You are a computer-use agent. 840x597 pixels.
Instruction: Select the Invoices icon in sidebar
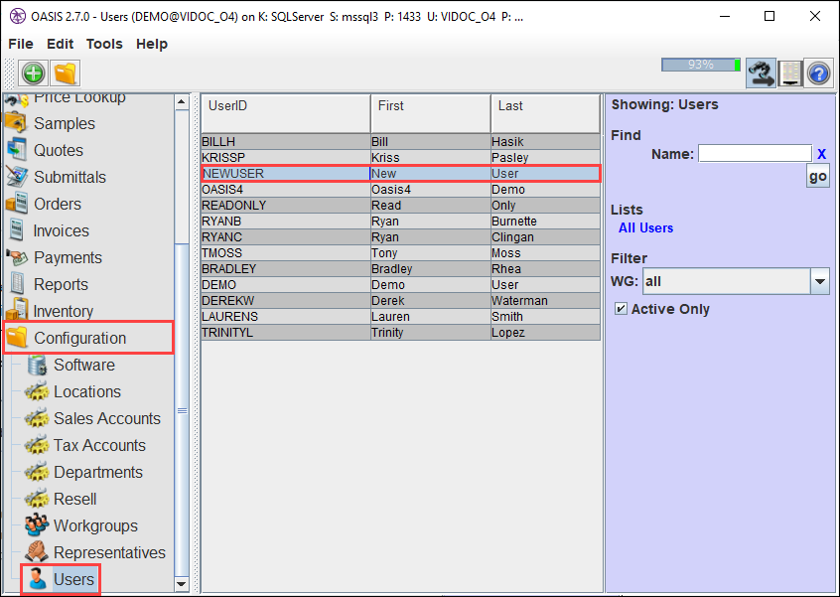[x=17, y=230]
